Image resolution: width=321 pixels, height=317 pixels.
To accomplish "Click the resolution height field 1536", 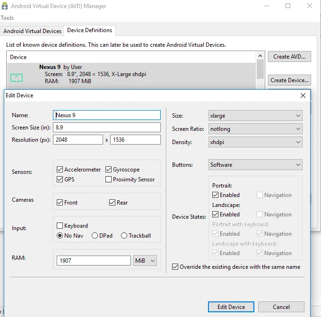I will point(135,140).
